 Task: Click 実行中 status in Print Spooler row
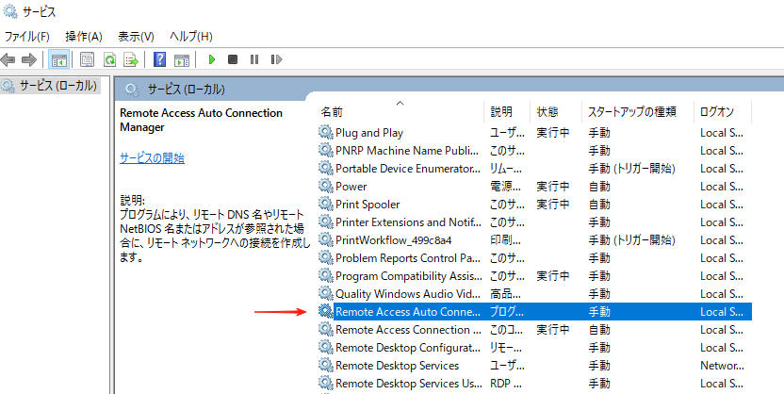pos(552,205)
